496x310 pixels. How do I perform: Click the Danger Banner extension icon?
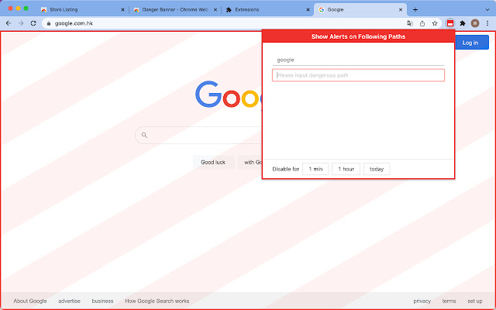[449, 23]
